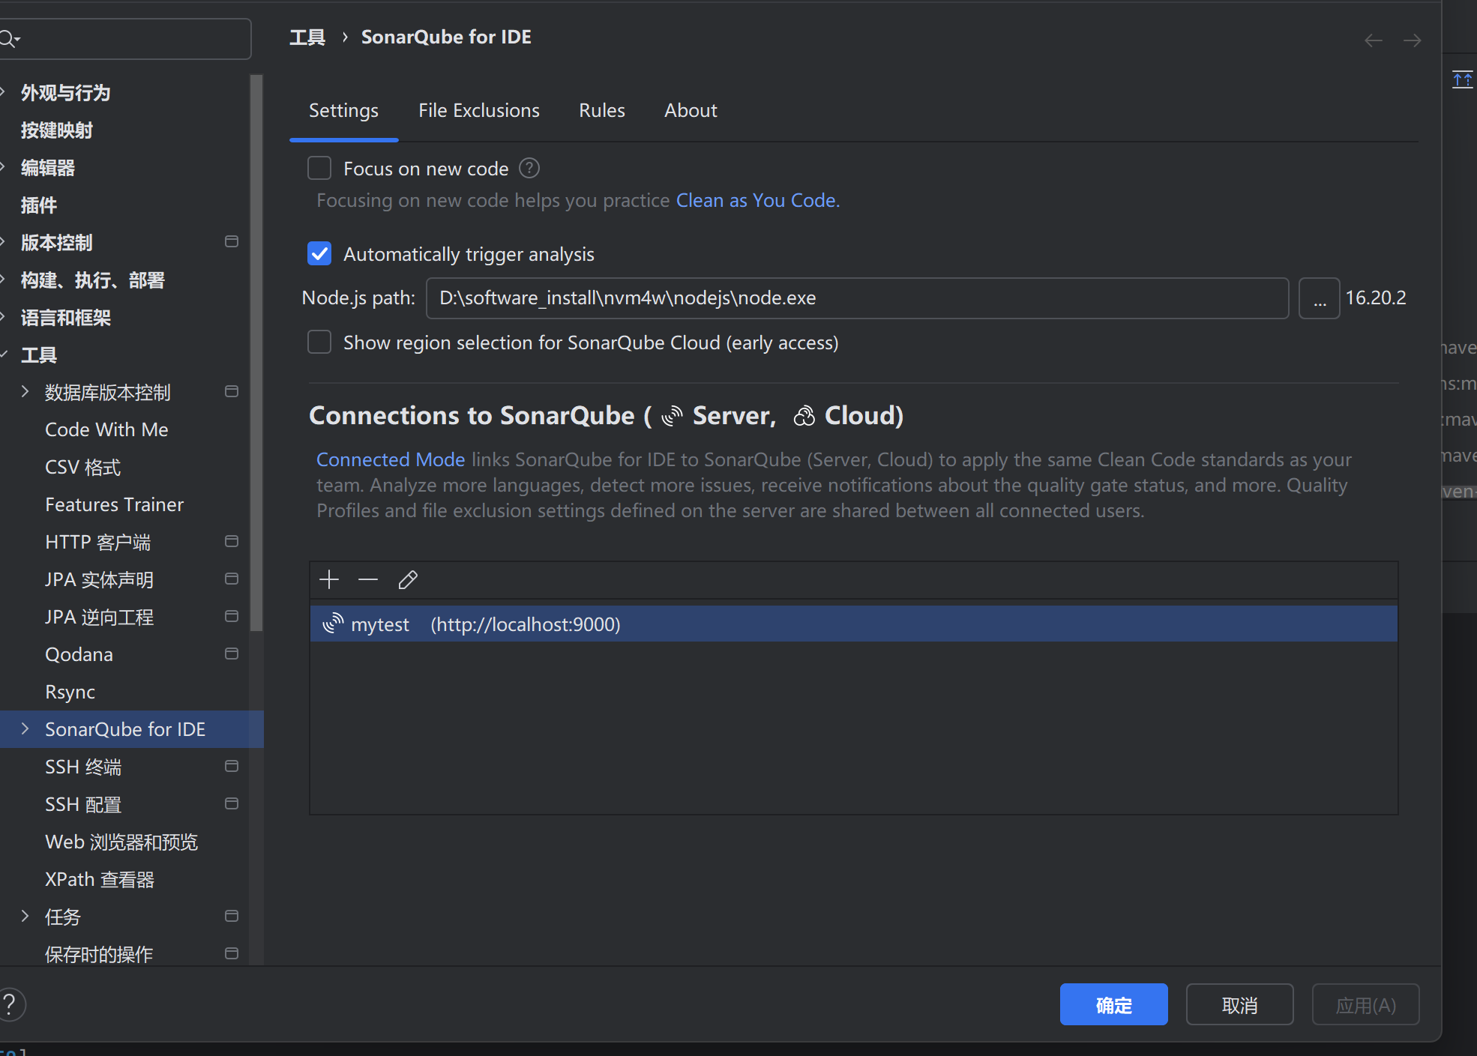This screenshot has height=1056, width=1477.
Task: Click the 确定 button
Action: [1113, 1004]
